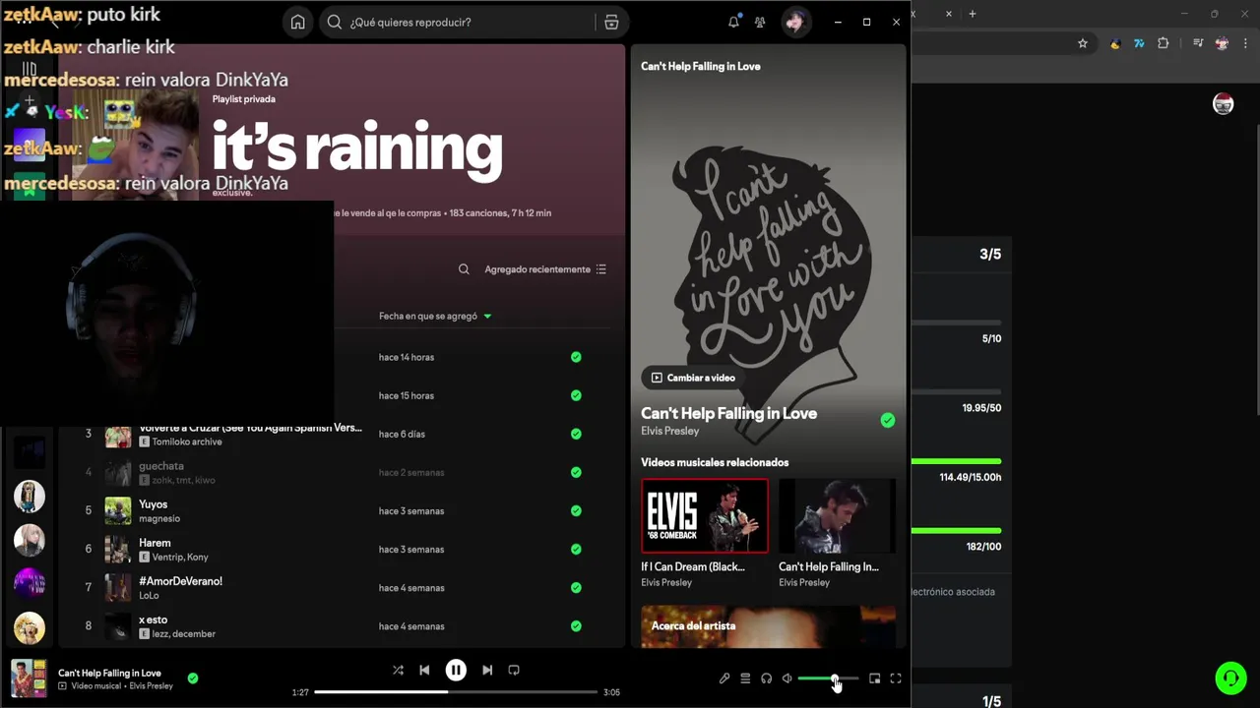Open the Browse icon inside the search bar

[611, 22]
